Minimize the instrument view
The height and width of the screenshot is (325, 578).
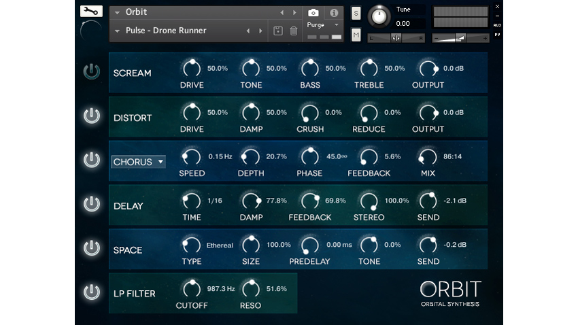coord(497,16)
